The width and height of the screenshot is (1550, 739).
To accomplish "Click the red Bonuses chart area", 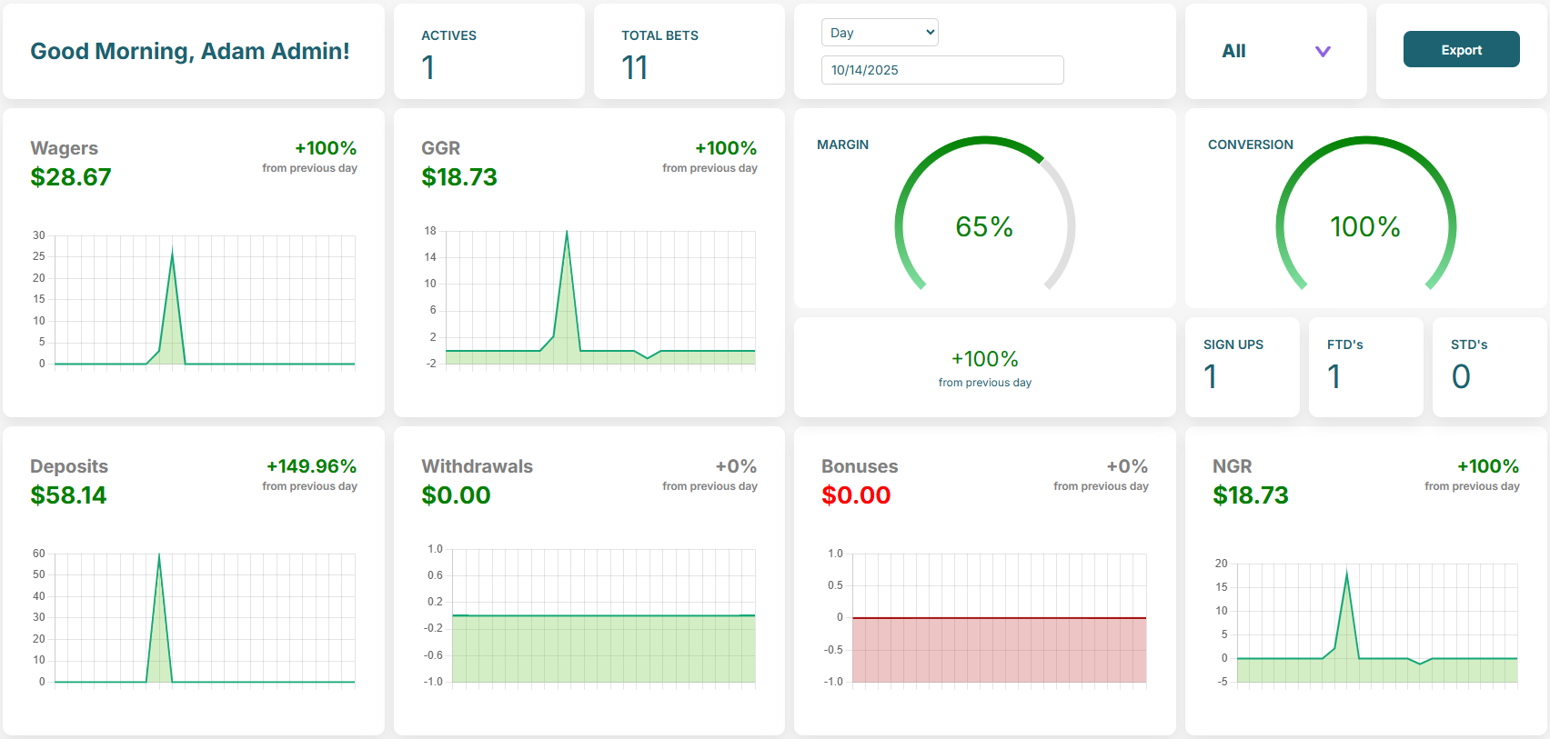I will point(999,650).
